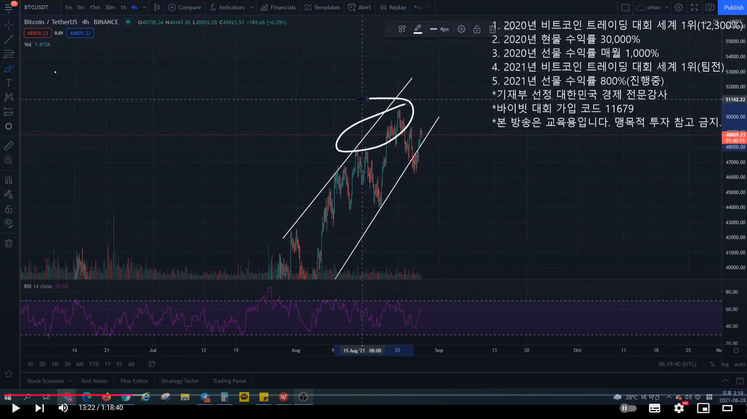Click the blue buy price 48809.23
The height and width of the screenshot is (419, 747).
coord(80,33)
